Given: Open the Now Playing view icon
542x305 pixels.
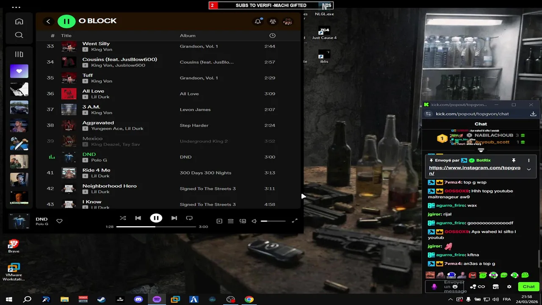Looking at the screenshot, I should [x=219, y=221].
